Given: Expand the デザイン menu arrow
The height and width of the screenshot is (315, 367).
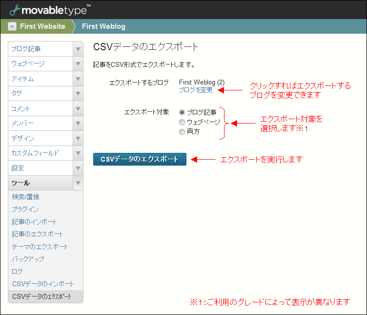Looking at the screenshot, I should [x=78, y=138].
